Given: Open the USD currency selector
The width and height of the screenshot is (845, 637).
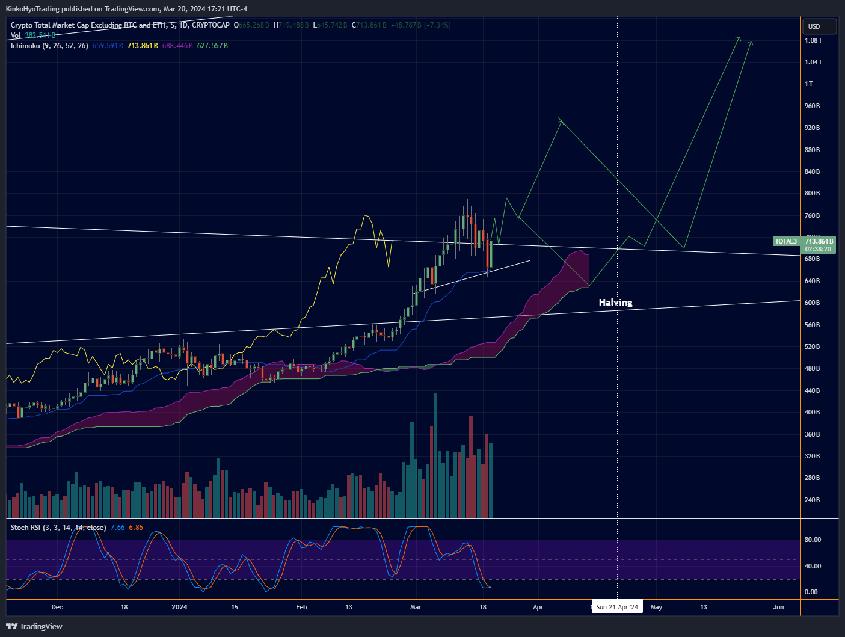Looking at the screenshot, I should point(819,26).
